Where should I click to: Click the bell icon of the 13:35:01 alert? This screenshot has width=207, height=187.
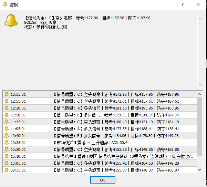tap(7, 94)
